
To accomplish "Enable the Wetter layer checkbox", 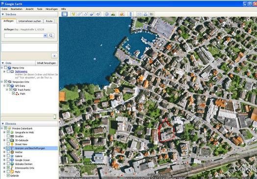I will click(8, 152).
